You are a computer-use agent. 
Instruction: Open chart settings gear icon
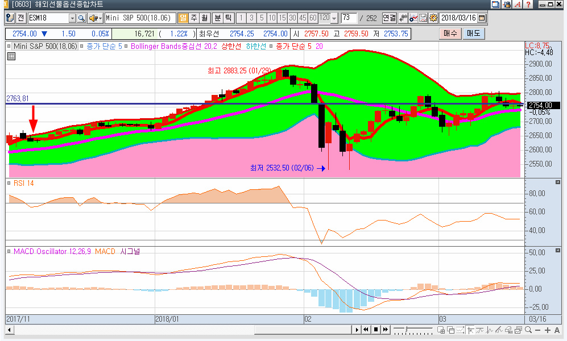433,18
